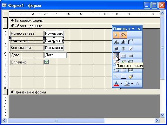Minimize the Форма1 window
The height and width of the screenshot is (125, 167).
tap(147, 5)
